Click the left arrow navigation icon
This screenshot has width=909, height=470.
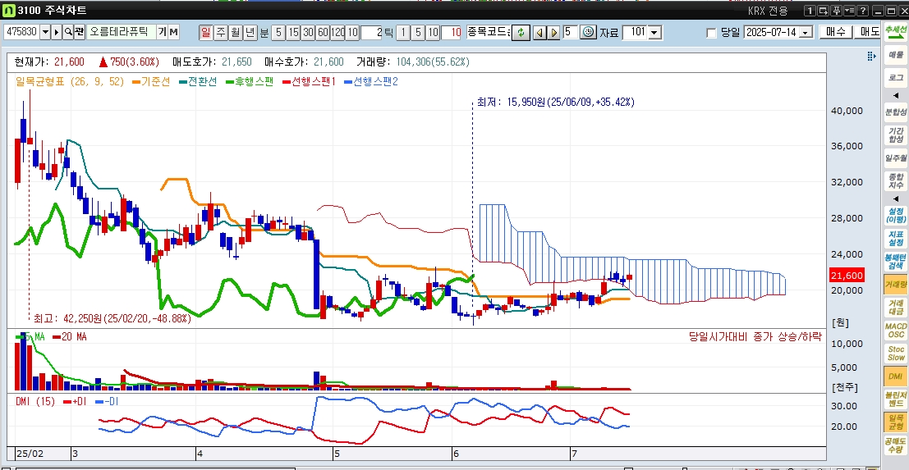click(539, 32)
